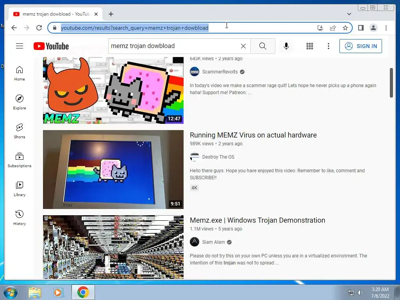Click Siam Alam channel avatar
The height and width of the screenshot is (300, 400).
(x=195, y=242)
